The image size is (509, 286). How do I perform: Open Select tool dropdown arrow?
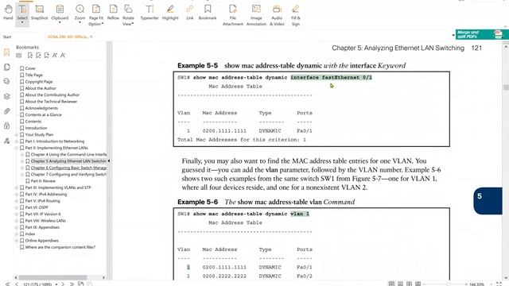(x=22, y=23)
